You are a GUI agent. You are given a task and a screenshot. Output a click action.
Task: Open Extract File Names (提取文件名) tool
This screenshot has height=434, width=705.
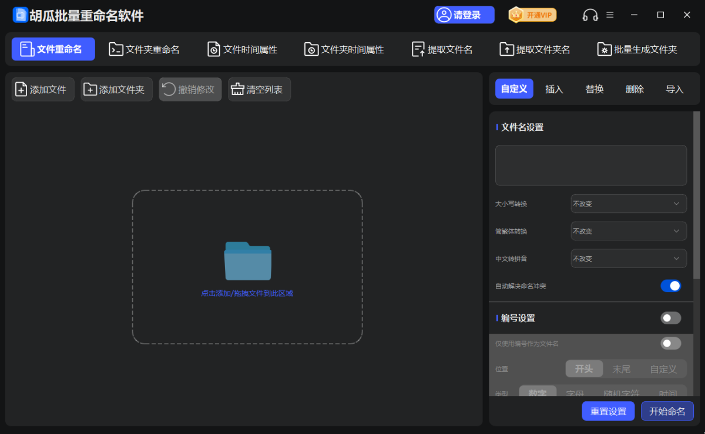442,49
